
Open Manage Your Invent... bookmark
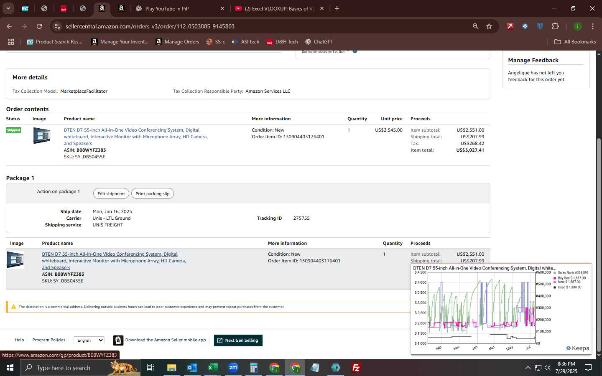[120, 42]
